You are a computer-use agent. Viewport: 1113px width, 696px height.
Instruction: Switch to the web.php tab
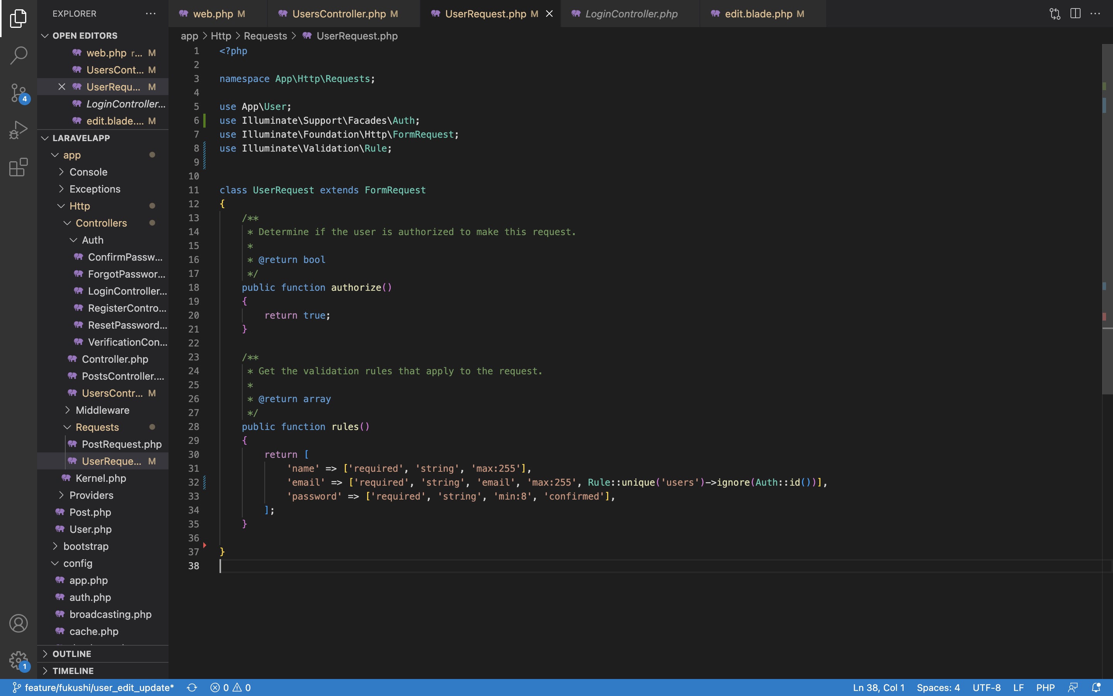pos(213,14)
